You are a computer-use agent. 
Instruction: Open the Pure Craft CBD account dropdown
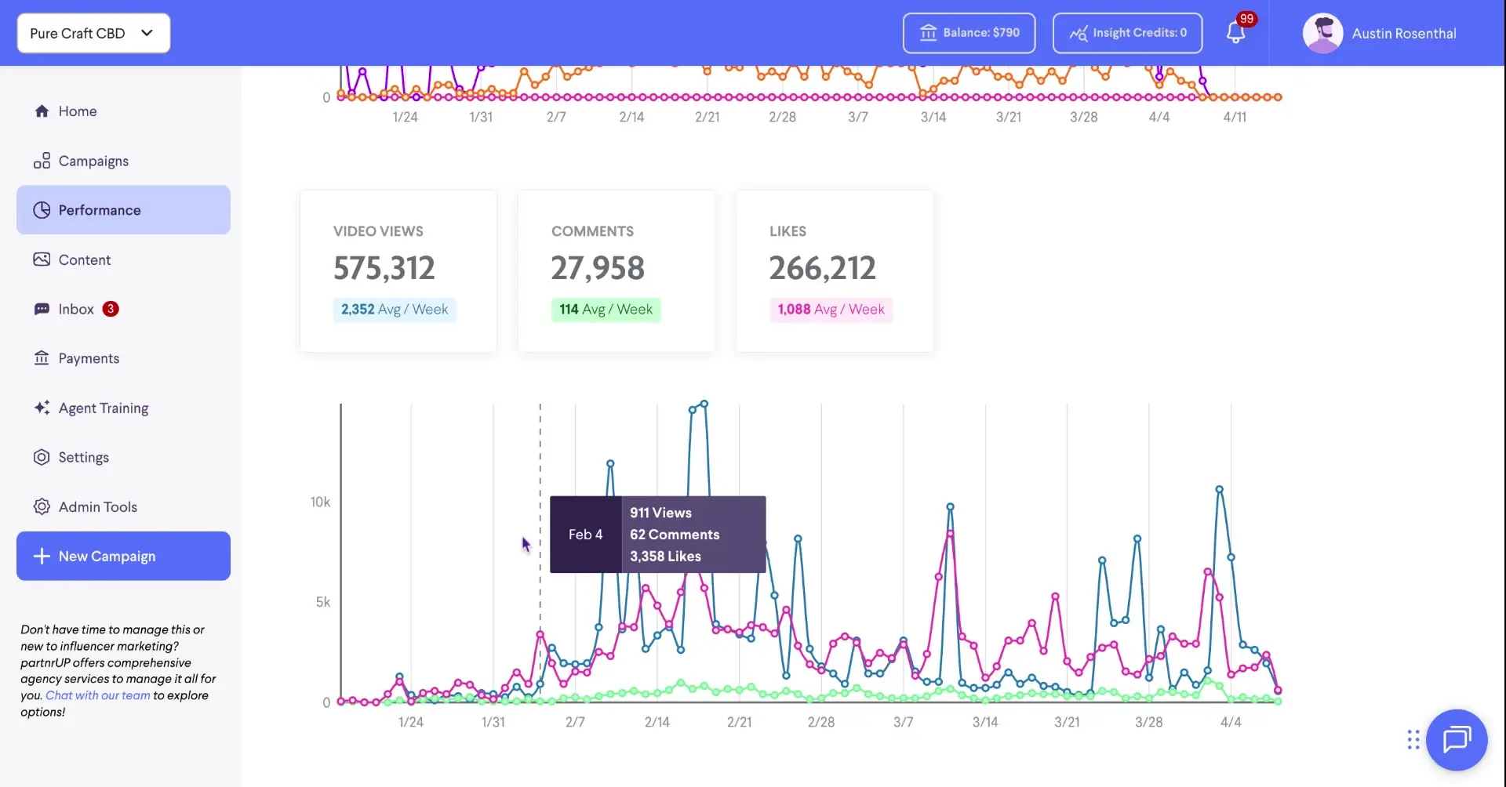[93, 33]
